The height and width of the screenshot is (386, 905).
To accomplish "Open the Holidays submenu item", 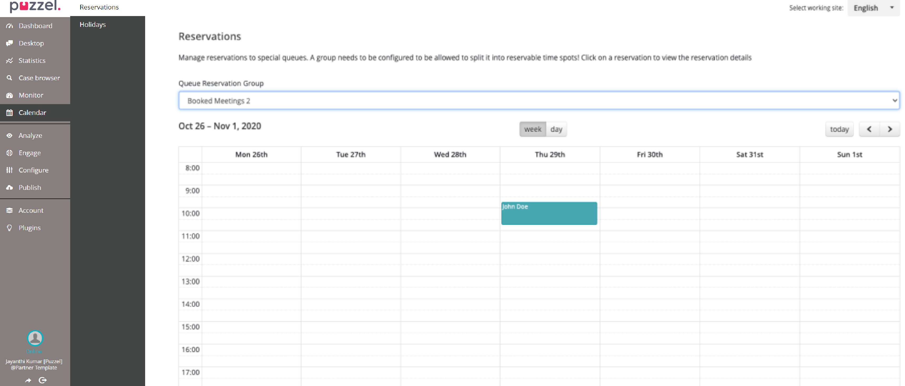I will pyautogui.click(x=93, y=25).
